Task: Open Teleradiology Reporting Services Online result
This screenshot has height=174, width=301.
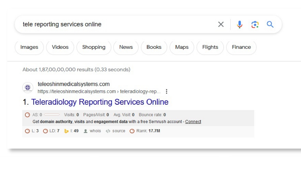Action: tap(100, 102)
